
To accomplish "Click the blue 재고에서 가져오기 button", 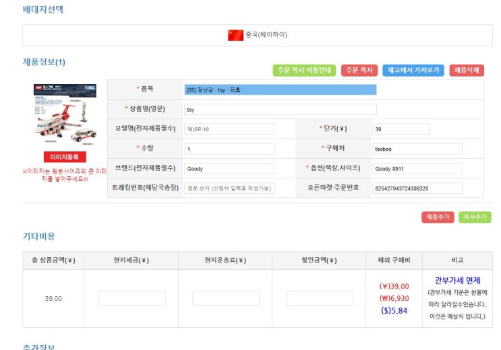I will tap(413, 70).
